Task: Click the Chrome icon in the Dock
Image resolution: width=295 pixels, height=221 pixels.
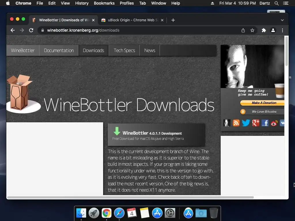Action: pos(107,213)
